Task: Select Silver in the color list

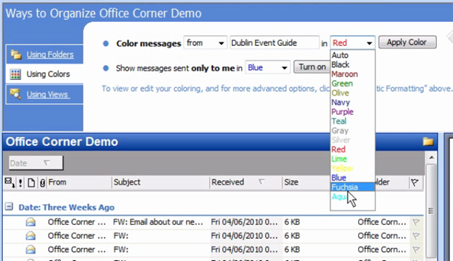Action: [x=352, y=140]
